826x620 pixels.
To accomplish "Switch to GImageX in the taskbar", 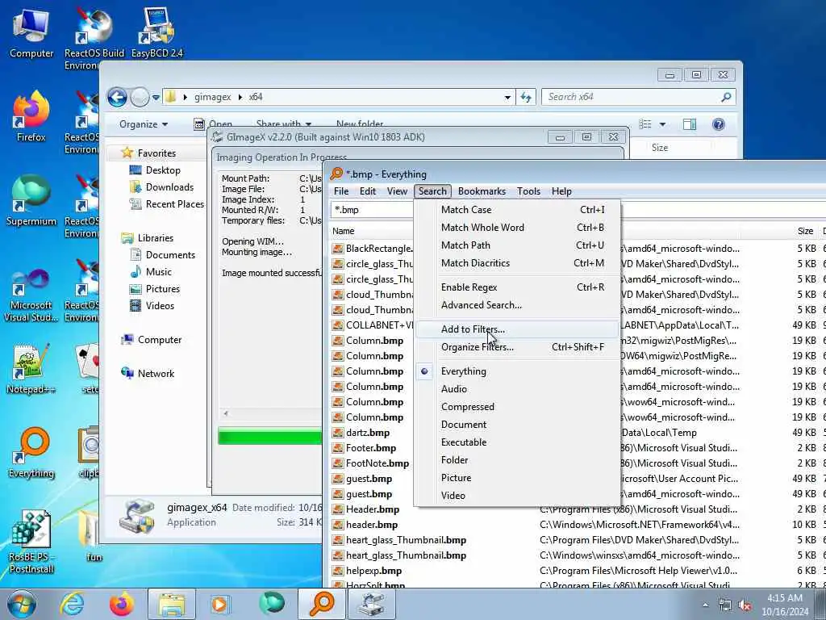I will pyautogui.click(x=371, y=604).
